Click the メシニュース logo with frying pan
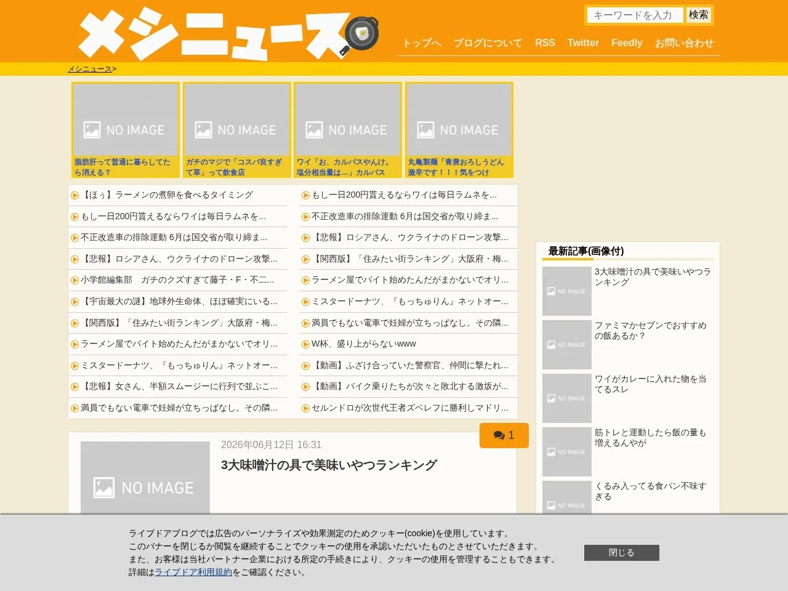 (228, 34)
